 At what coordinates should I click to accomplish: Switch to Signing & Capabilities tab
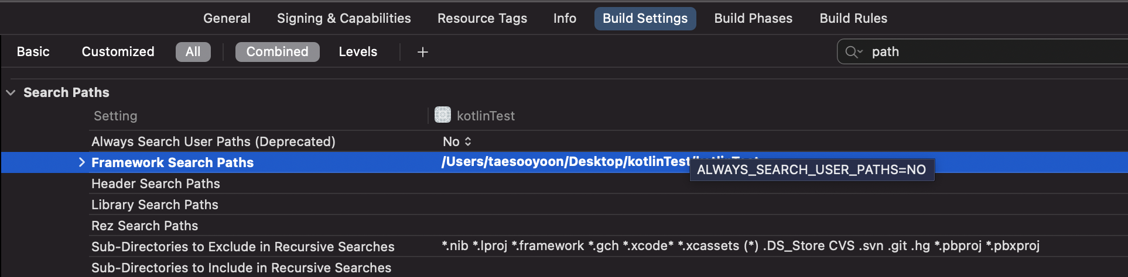[344, 18]
